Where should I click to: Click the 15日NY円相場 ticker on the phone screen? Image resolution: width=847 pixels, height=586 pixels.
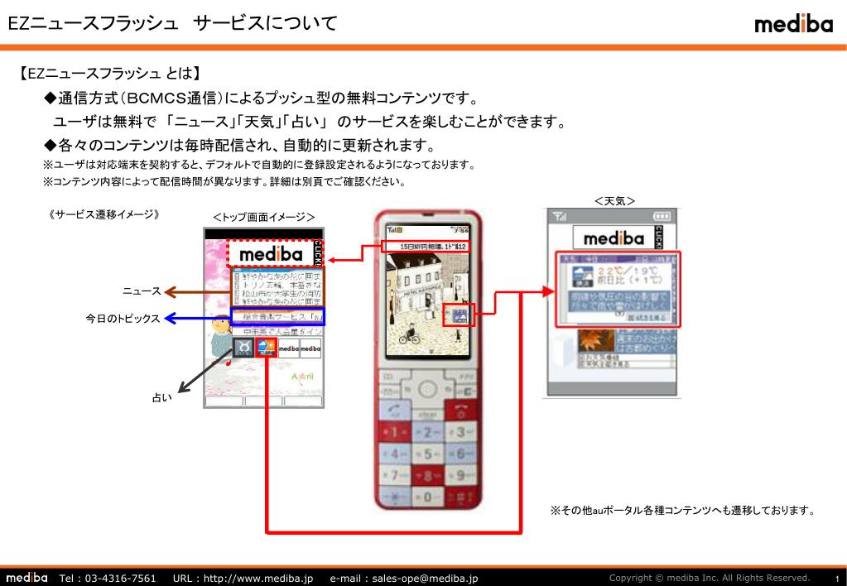426,247
